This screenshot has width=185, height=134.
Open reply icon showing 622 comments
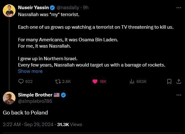tap(21, 81)
